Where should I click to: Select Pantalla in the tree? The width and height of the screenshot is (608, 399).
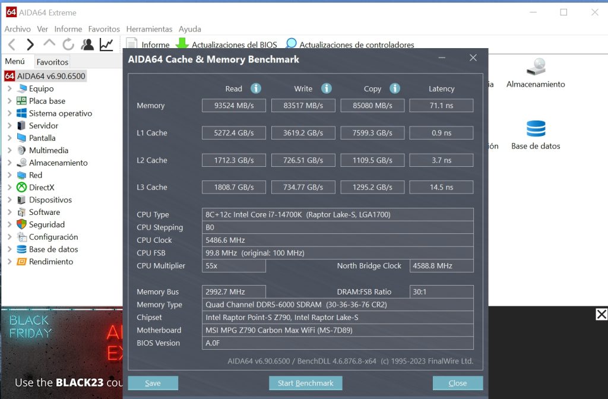click(42, 138)
